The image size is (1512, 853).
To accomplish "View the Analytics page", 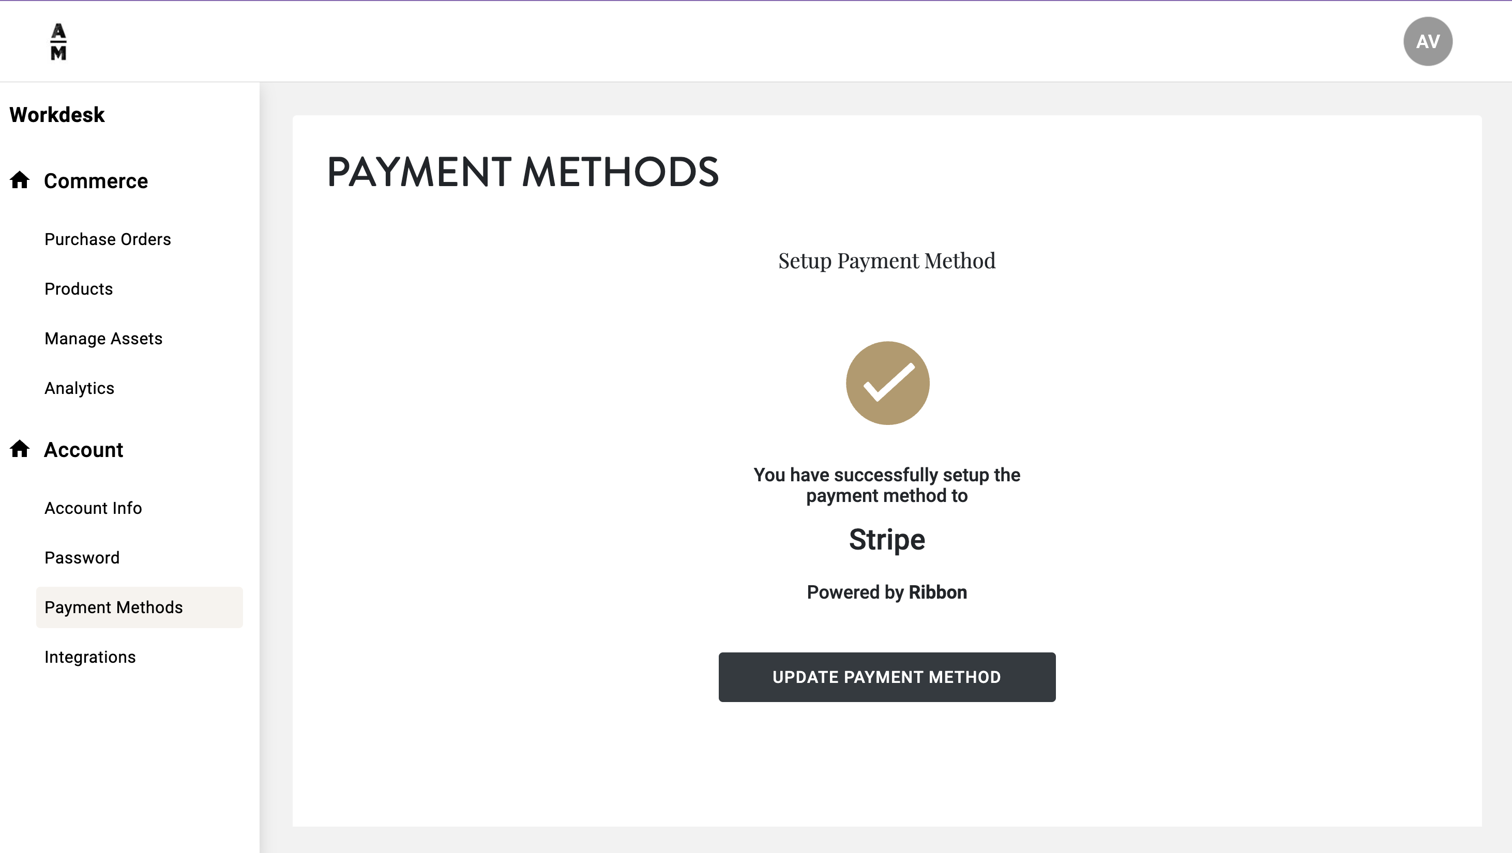I will pos(79,388).
